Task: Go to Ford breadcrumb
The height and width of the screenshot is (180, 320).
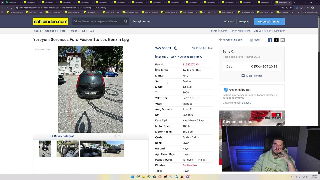Action: pos(63,31)
